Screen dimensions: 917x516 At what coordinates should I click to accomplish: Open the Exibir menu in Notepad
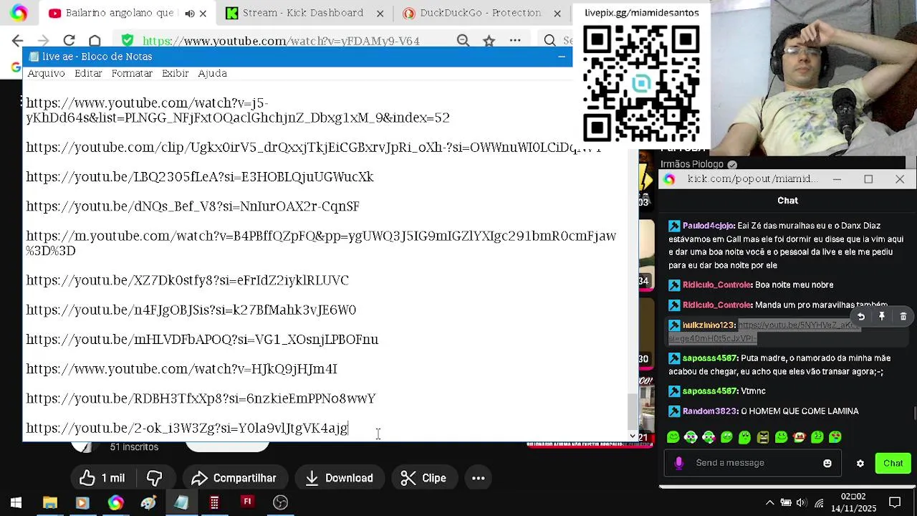(x=175, y=73)
